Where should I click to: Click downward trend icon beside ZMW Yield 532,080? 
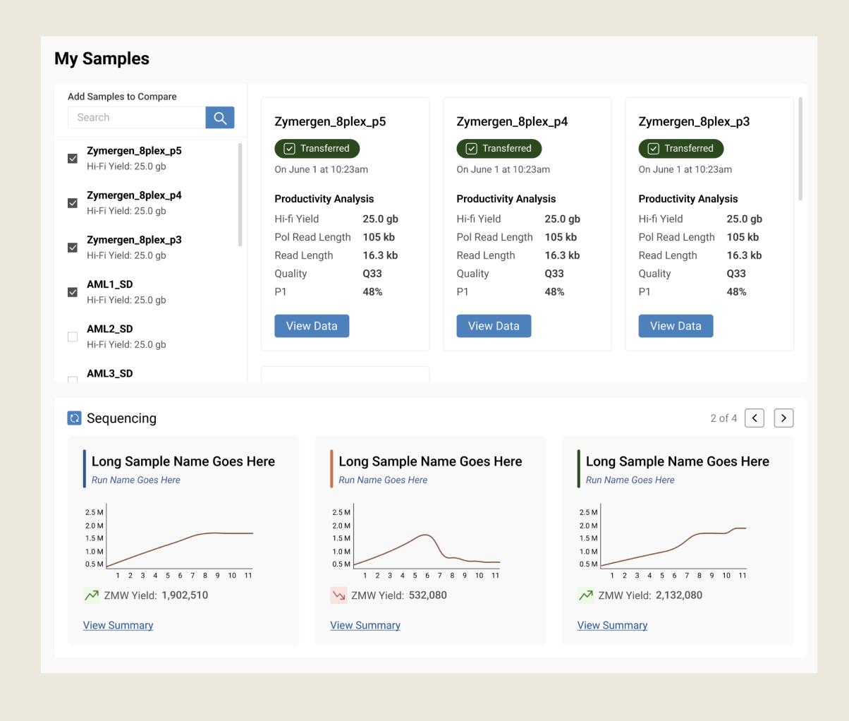click(339, 595)
